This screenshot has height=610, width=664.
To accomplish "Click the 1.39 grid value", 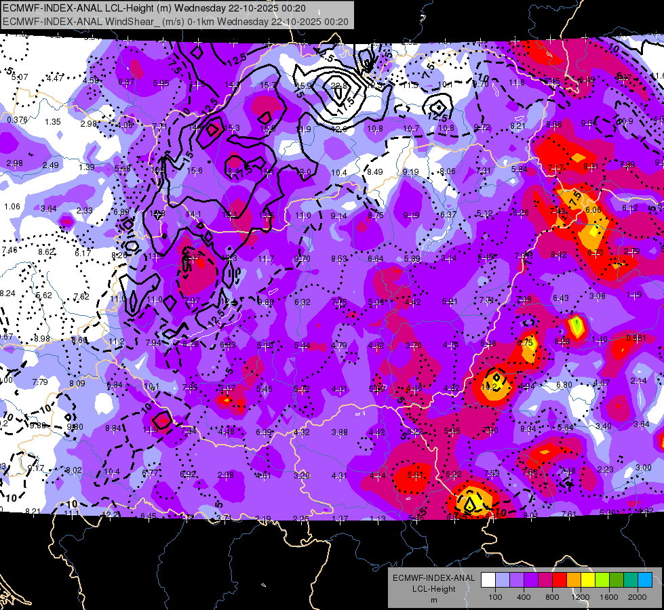I will 86,167.
